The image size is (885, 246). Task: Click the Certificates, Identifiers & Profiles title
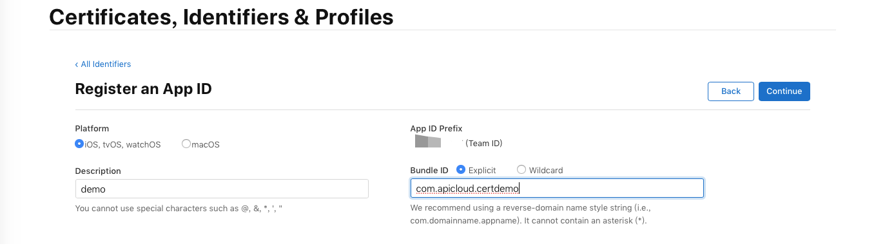(221, 17)
